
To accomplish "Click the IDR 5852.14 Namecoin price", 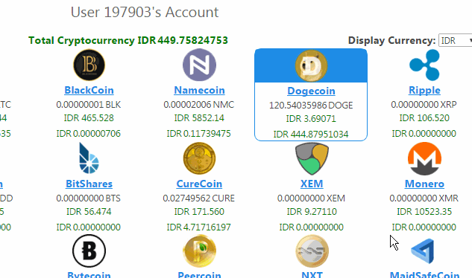I will pyautogui.click(x=199, y=118).
